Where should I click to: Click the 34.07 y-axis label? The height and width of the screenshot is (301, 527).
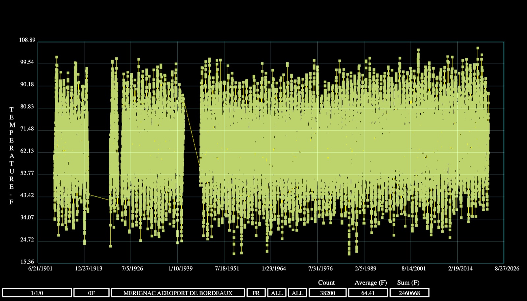tap(27, 218)
